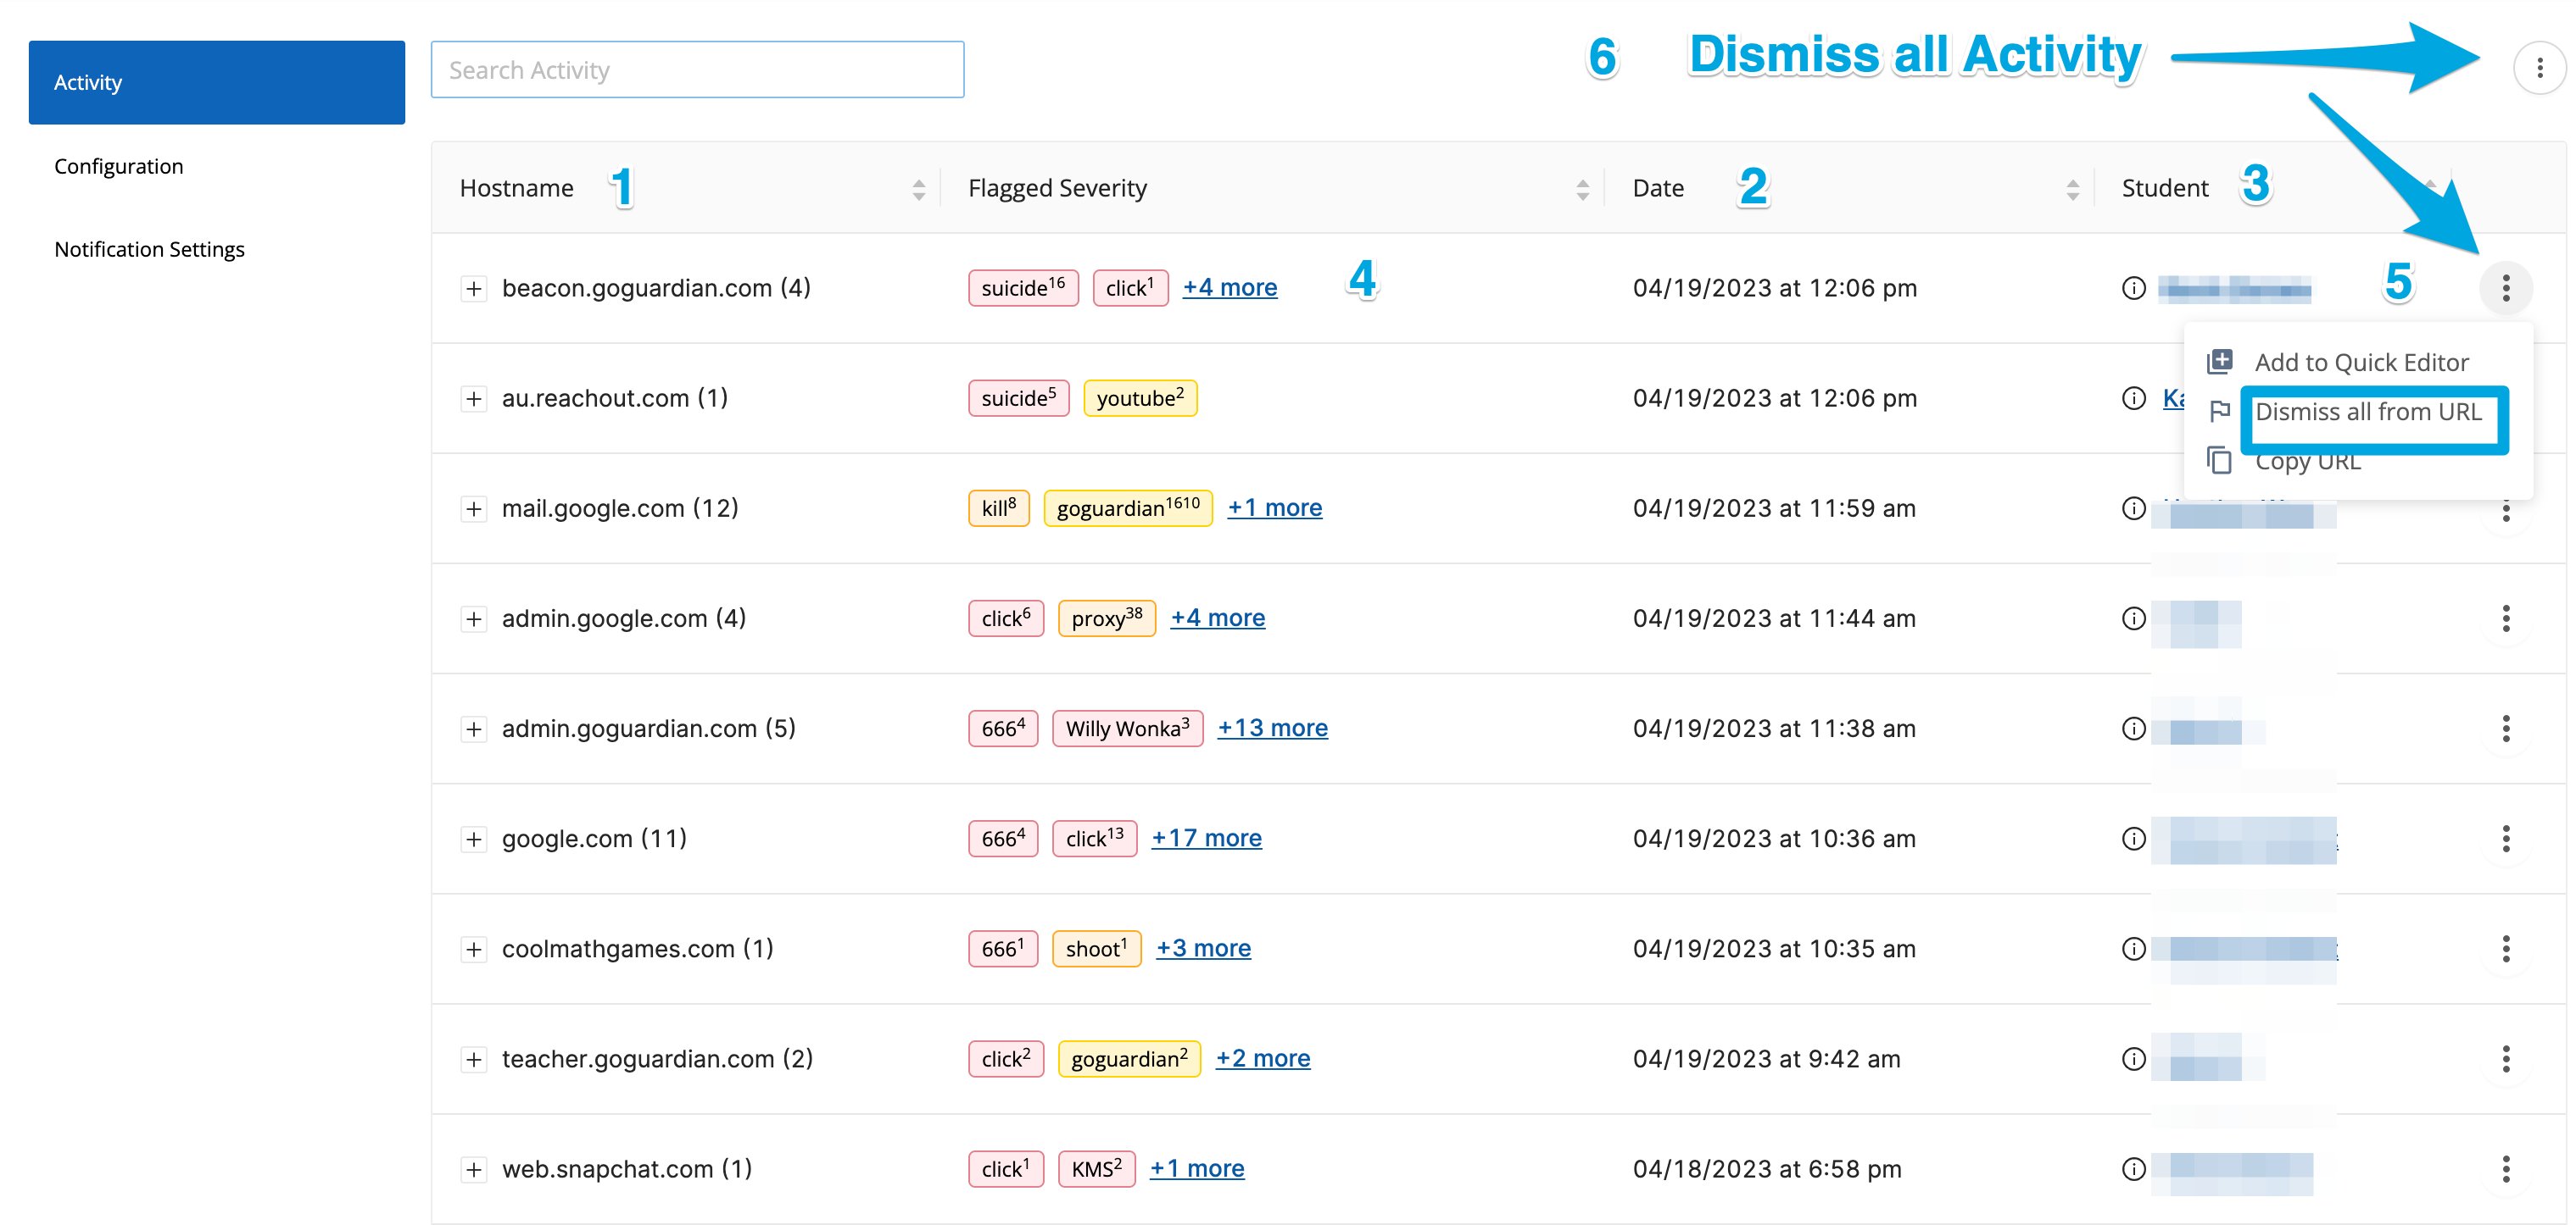View student info icon for teacher.goguardian.com
Image resolution: width=2576 pixels, height=1225 pixels.
(x=2133, y=1059)
